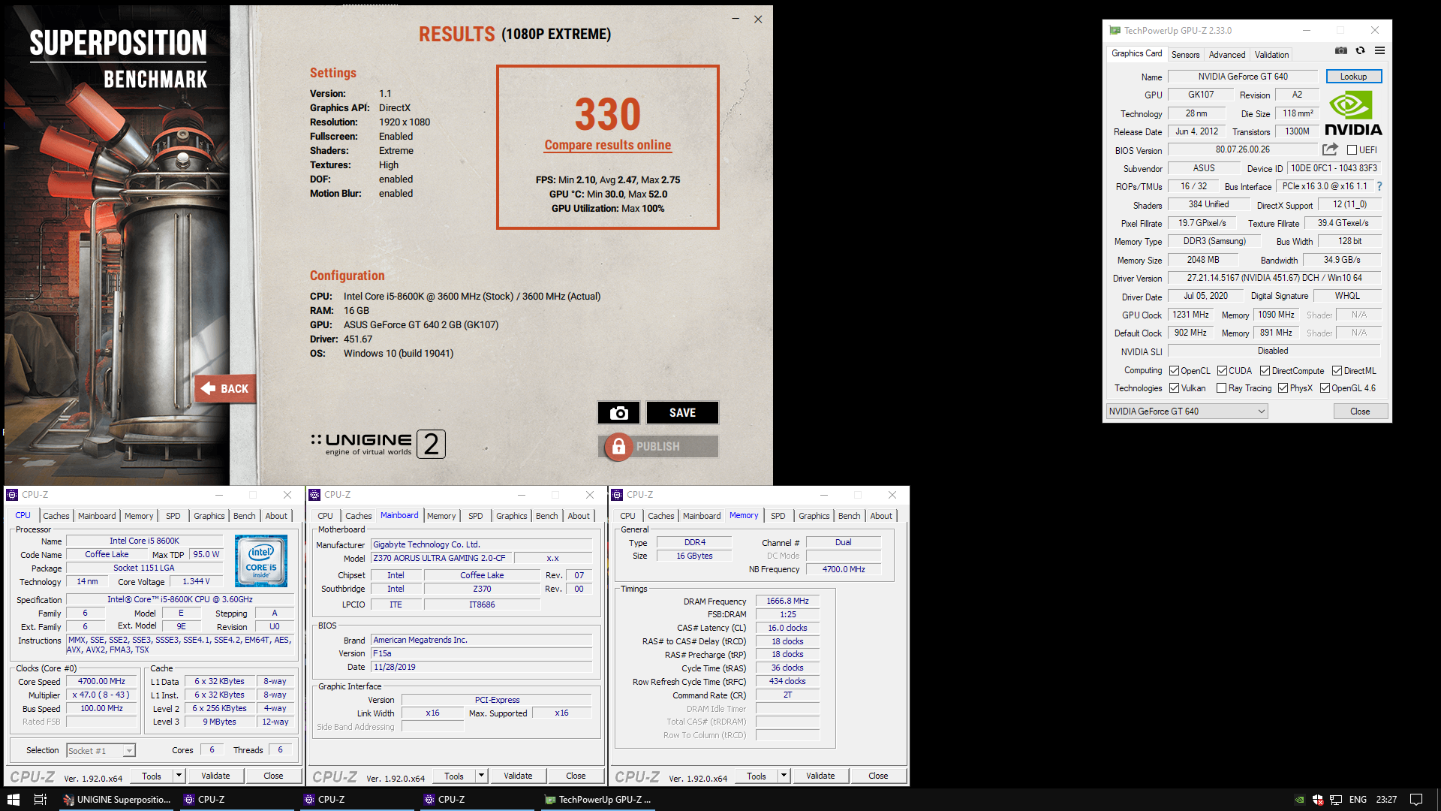Screen dimensions: 1441x811
Task: Open the Sensors tab in GPU-Z
Action: coord(1185,54)
